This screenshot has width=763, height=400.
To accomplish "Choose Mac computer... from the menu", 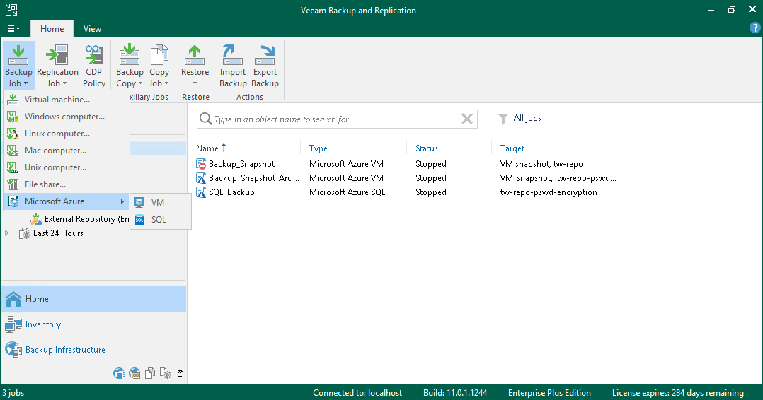I will pos(67,151).
